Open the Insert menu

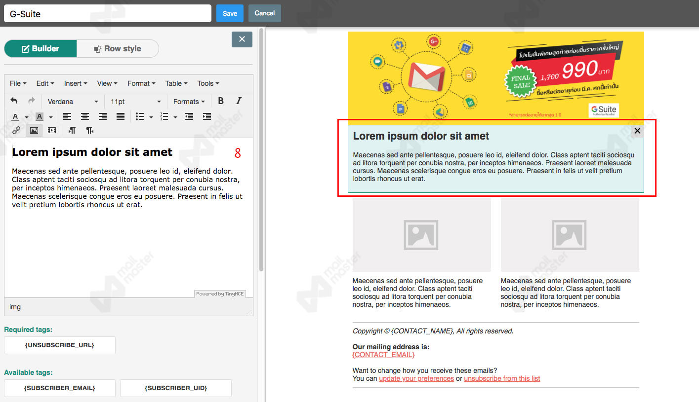[76, 83]
